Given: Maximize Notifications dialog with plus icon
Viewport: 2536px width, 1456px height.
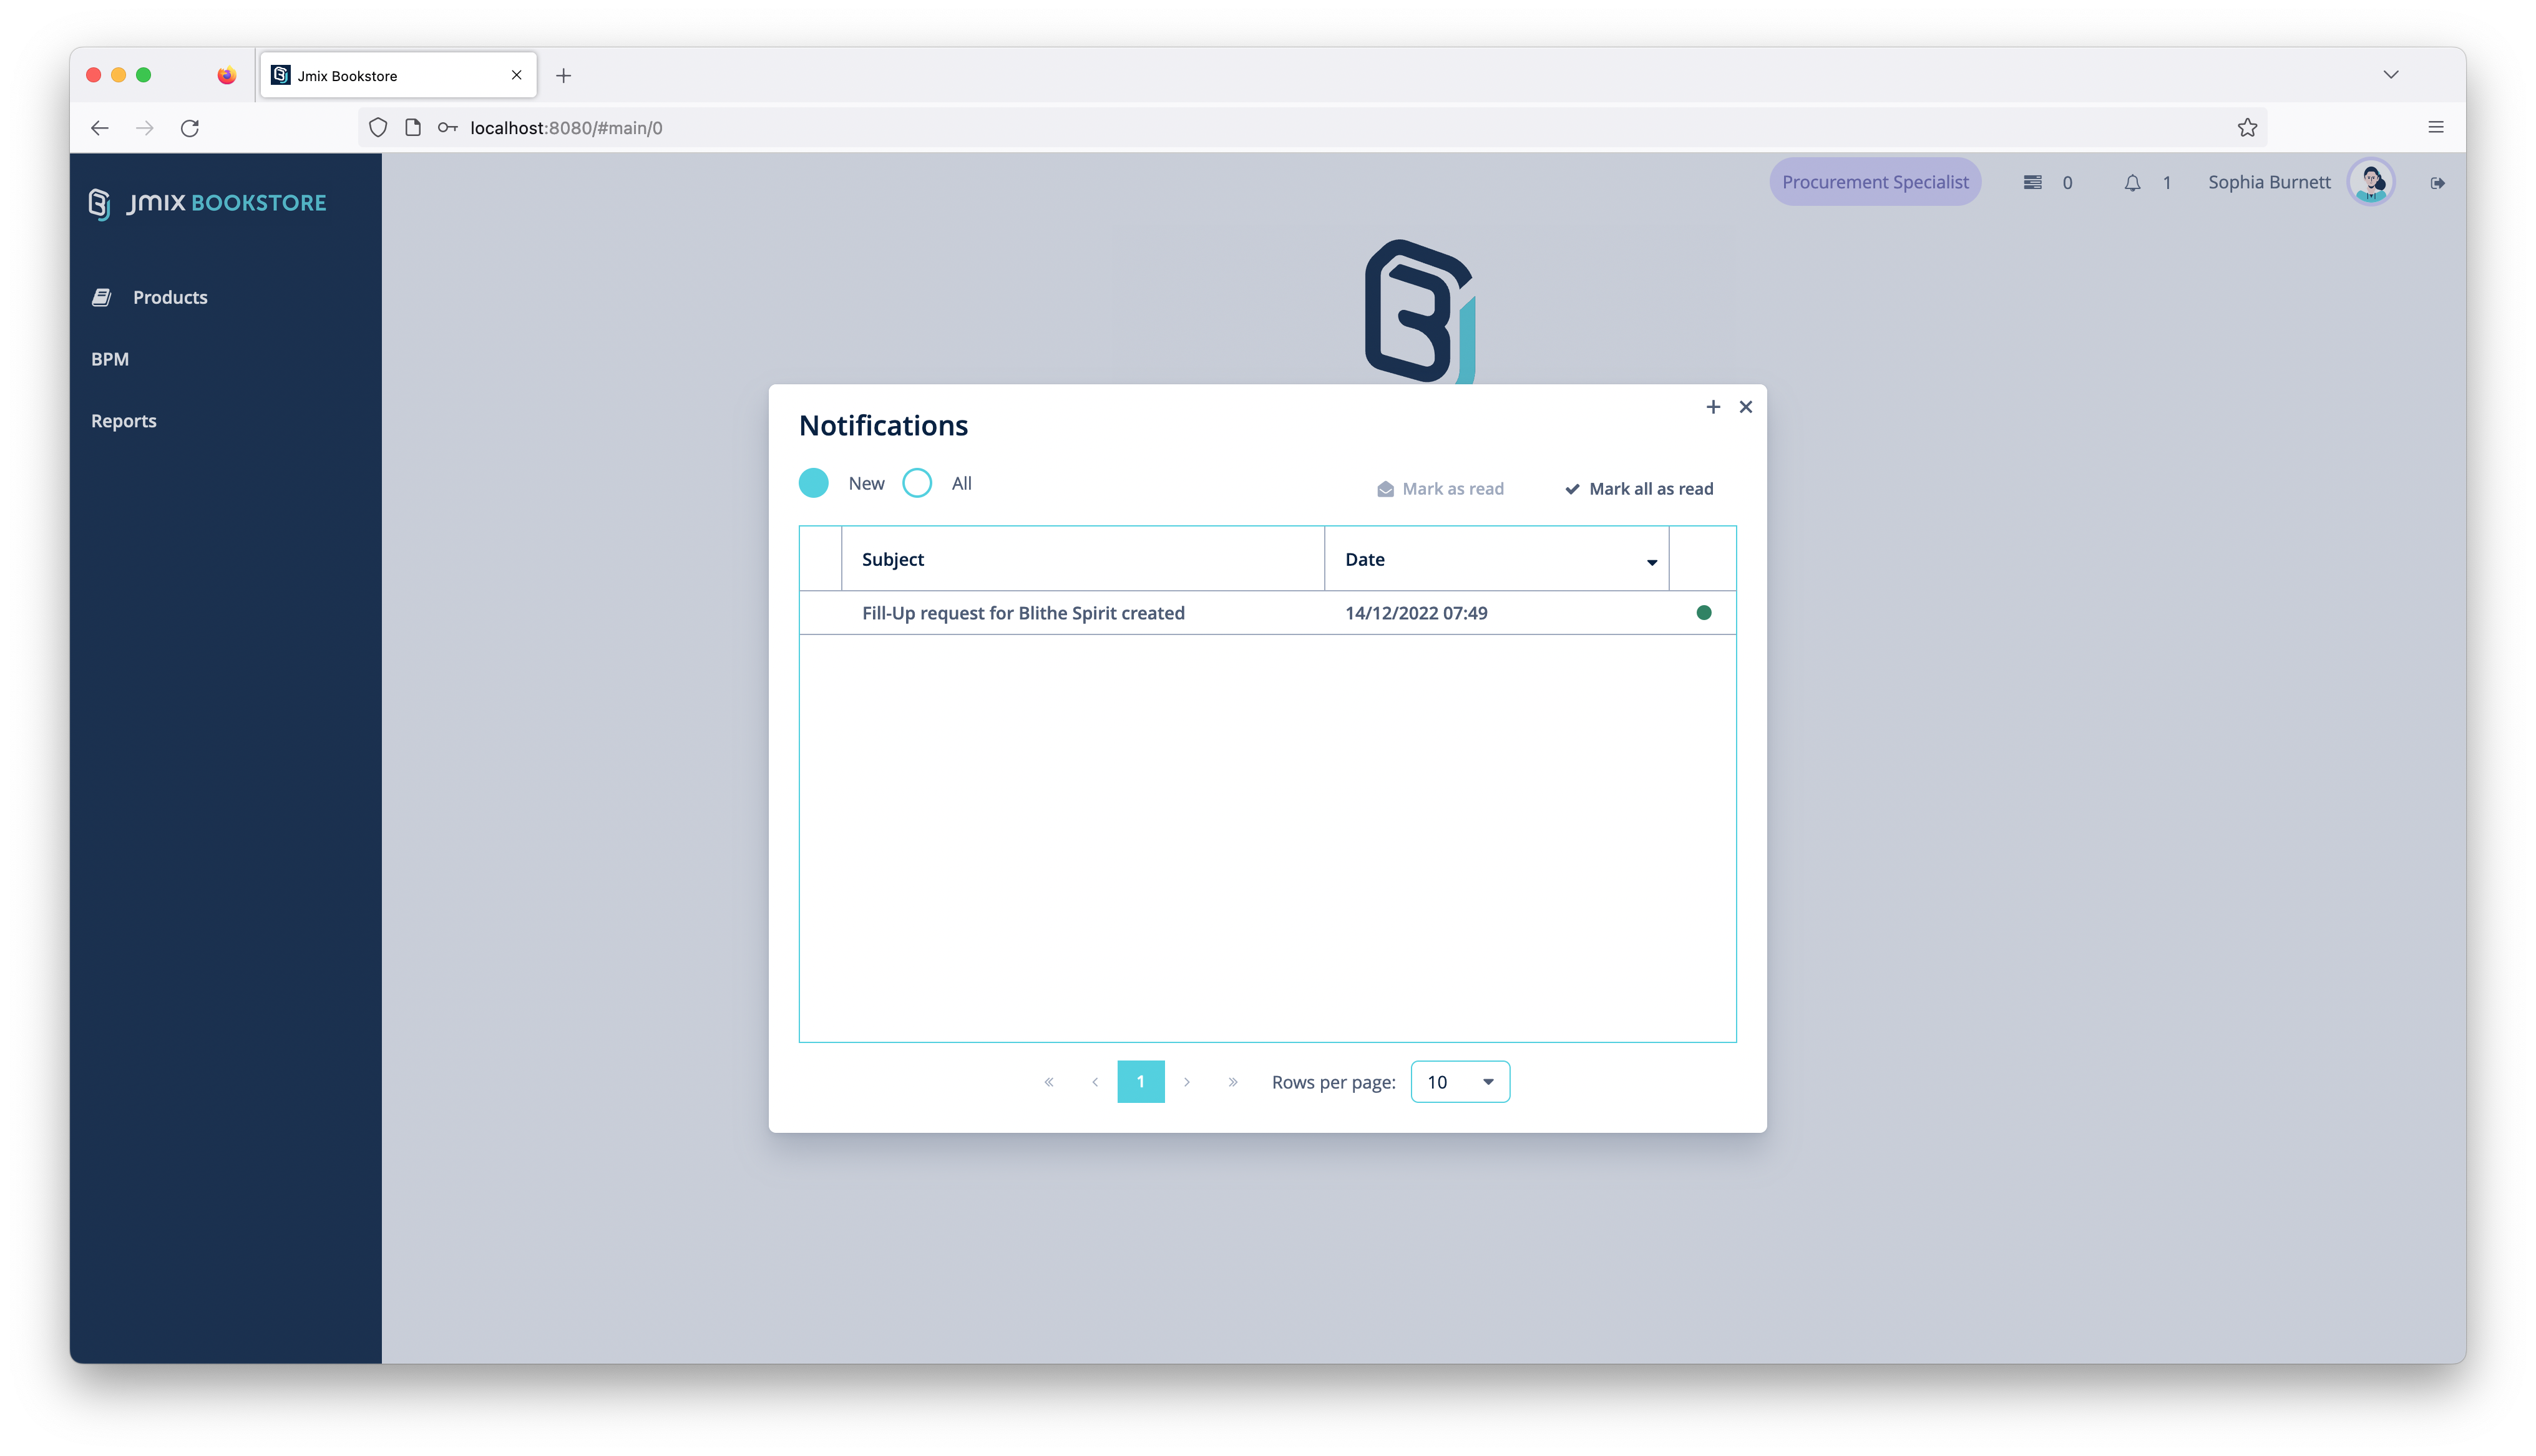Looking at the screenshot, I should 1713,407.
